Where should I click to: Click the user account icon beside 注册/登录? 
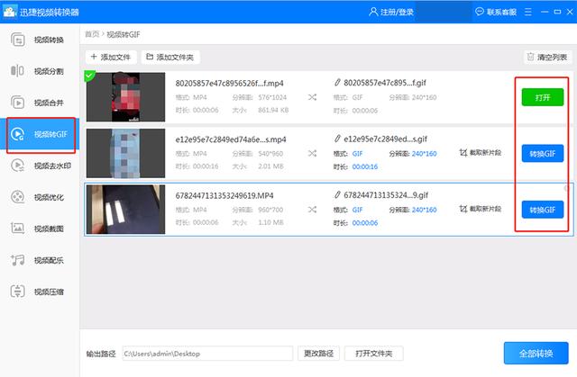(372, 12)
